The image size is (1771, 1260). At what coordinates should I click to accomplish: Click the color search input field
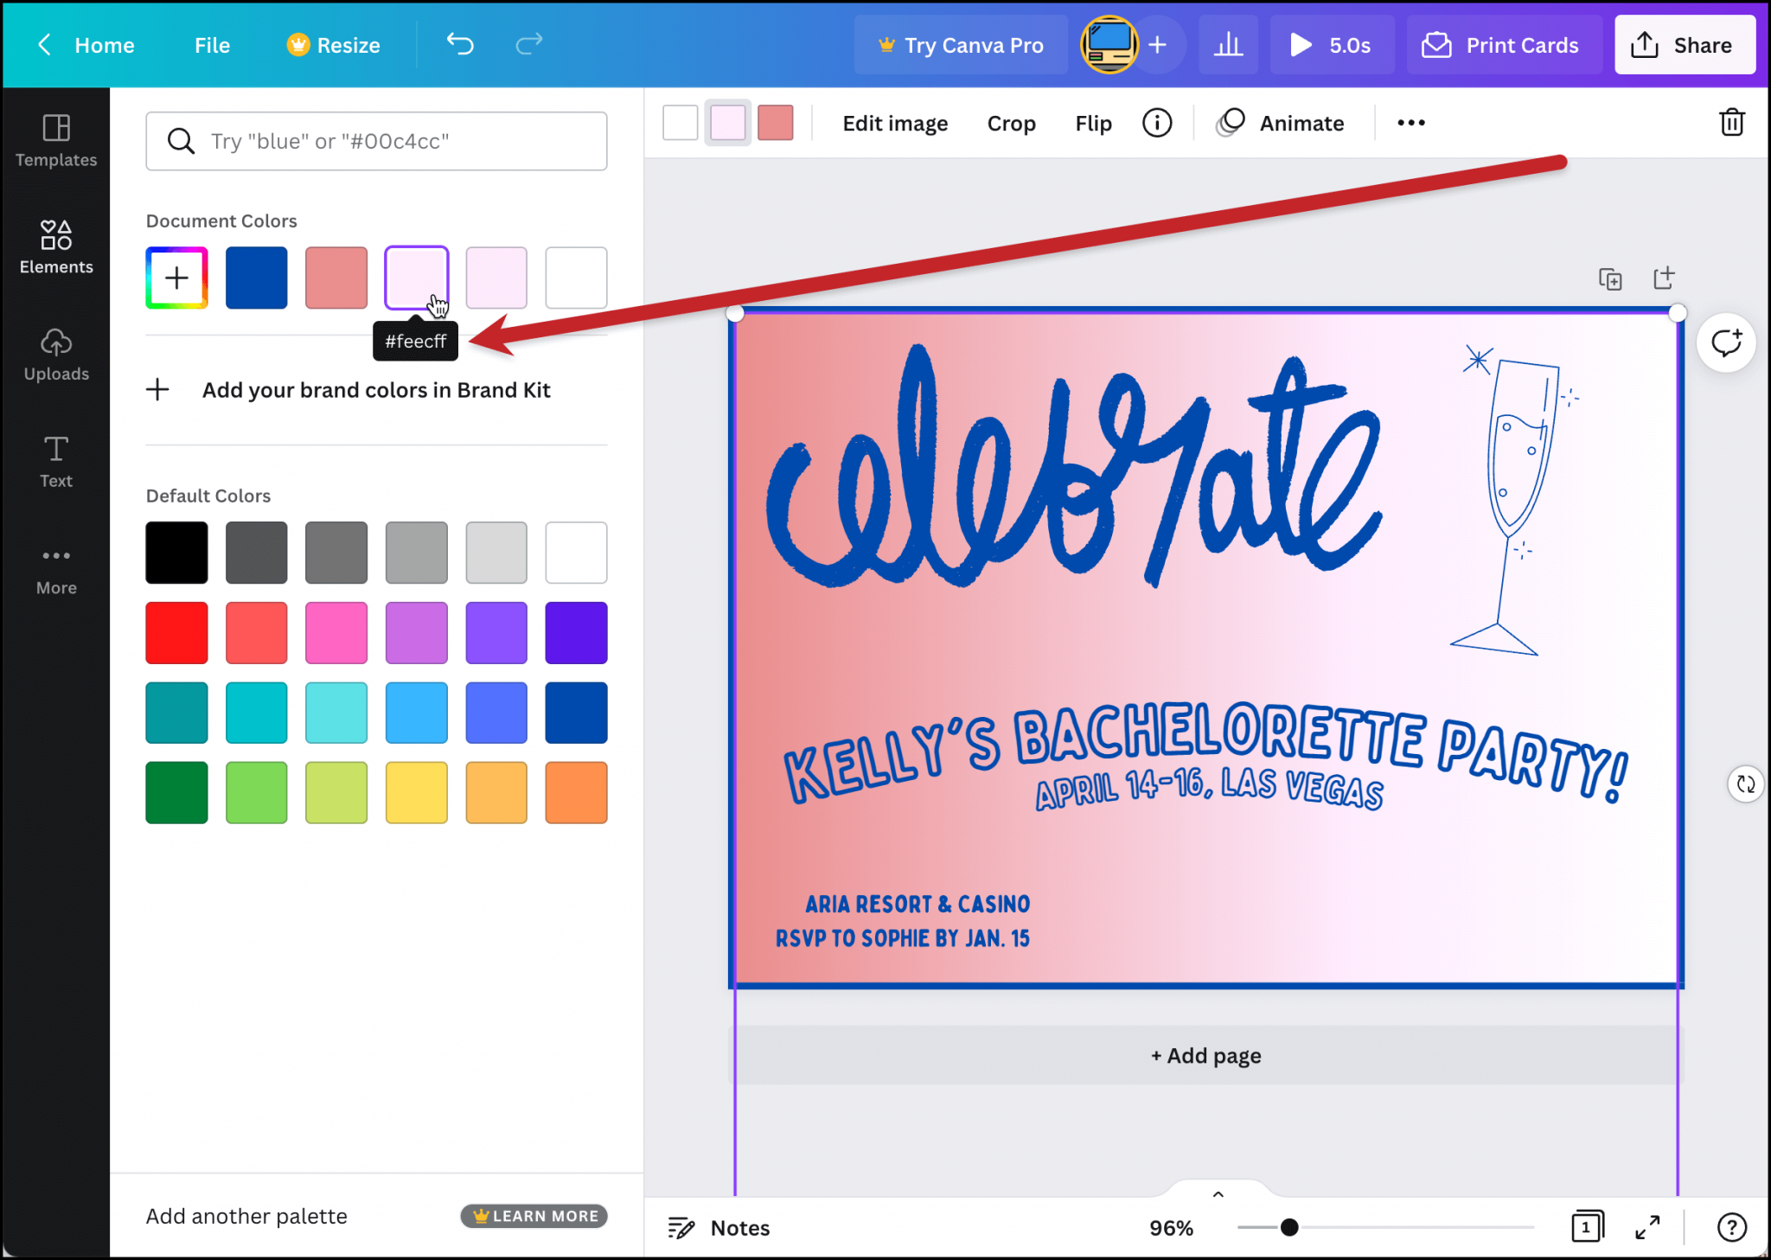click(x=377, y=141)
